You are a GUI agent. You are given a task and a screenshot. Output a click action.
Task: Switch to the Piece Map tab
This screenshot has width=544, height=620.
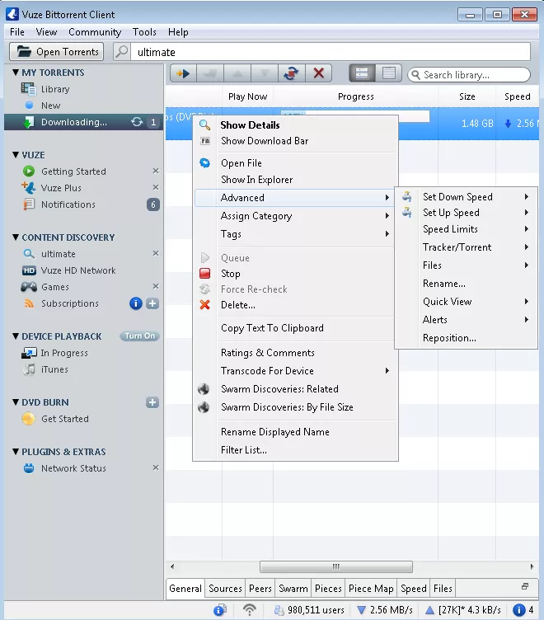click(371, 589)
